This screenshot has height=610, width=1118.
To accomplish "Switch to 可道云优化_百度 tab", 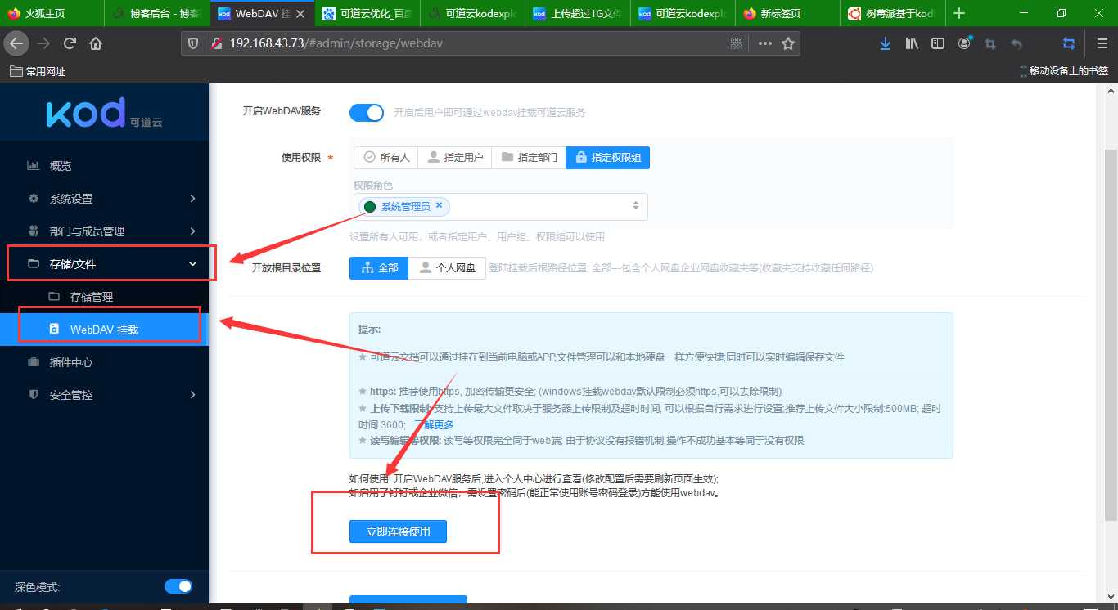I will (367, 14).
